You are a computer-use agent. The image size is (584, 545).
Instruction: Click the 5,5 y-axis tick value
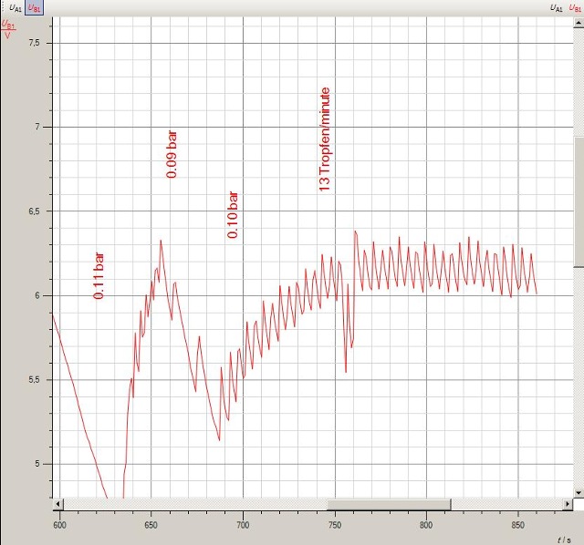[x=35, y=380]
